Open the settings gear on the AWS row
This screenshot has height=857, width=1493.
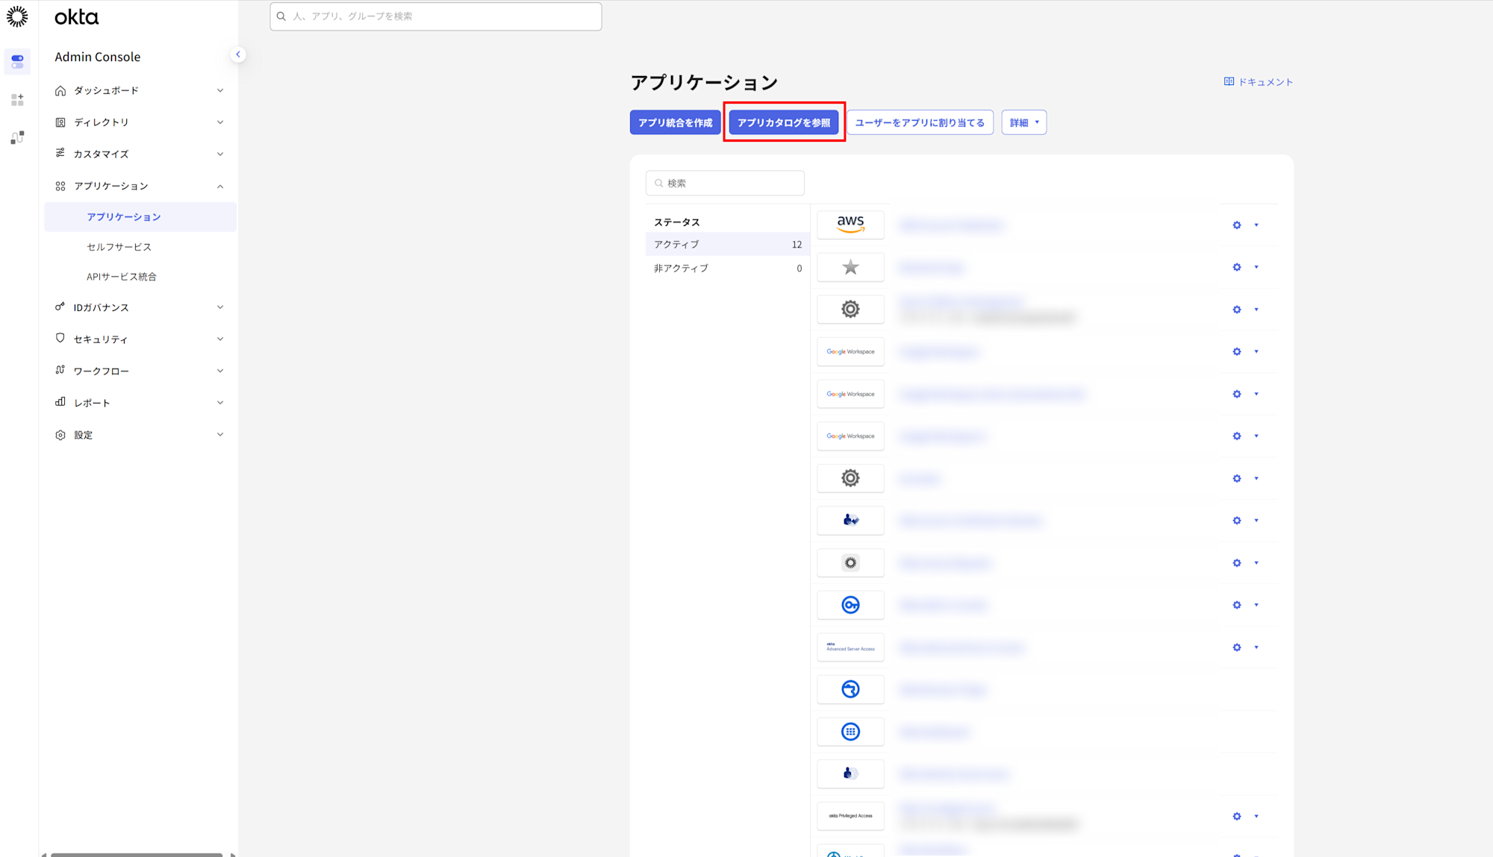(x=1236, y=225)
